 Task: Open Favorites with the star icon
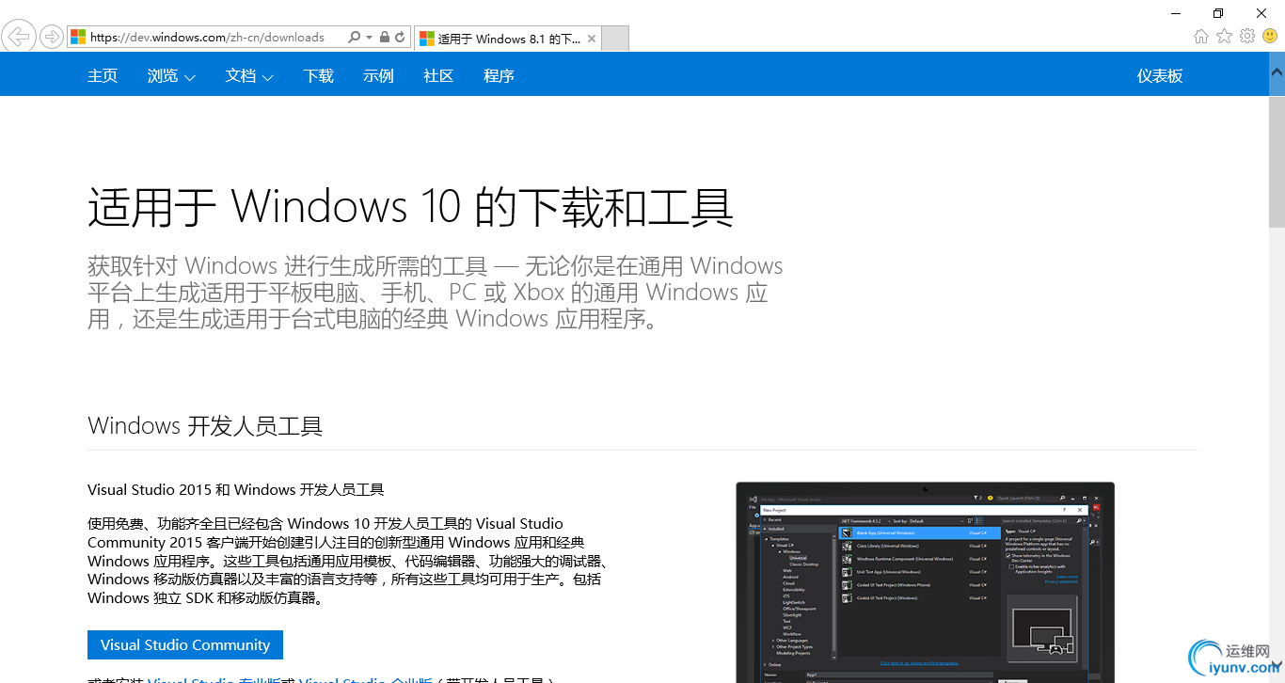[x=1224, y=36]
